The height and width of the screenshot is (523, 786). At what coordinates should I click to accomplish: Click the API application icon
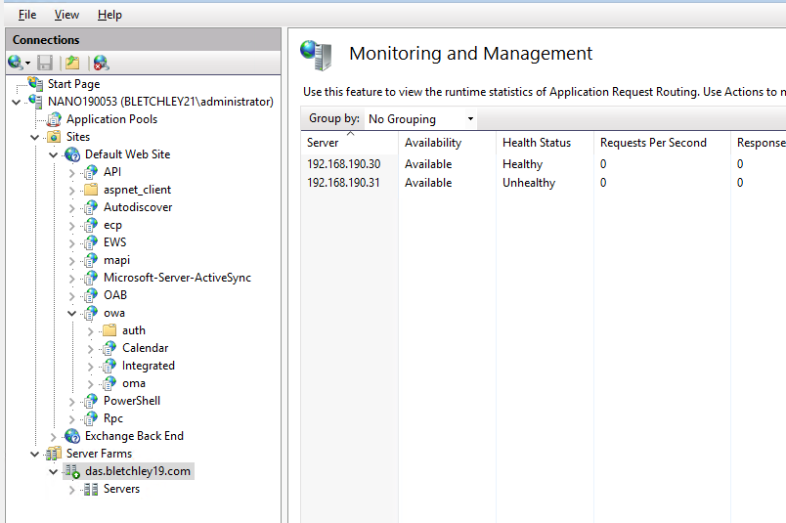91,172
